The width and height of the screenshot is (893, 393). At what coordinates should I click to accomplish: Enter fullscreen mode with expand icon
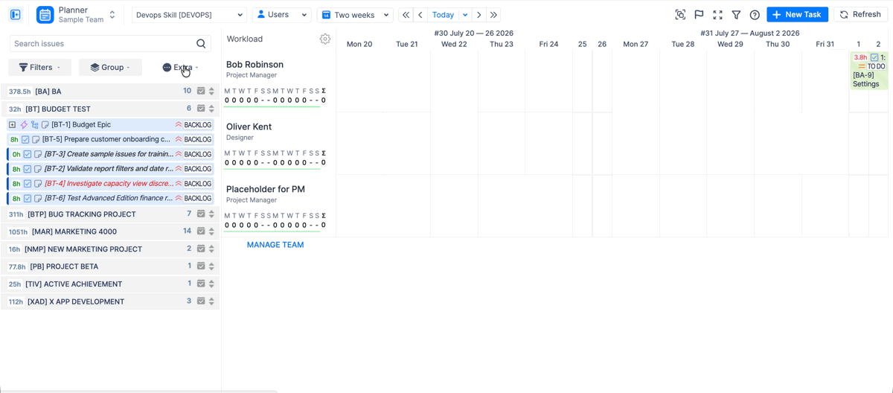(x=717, y=15)
